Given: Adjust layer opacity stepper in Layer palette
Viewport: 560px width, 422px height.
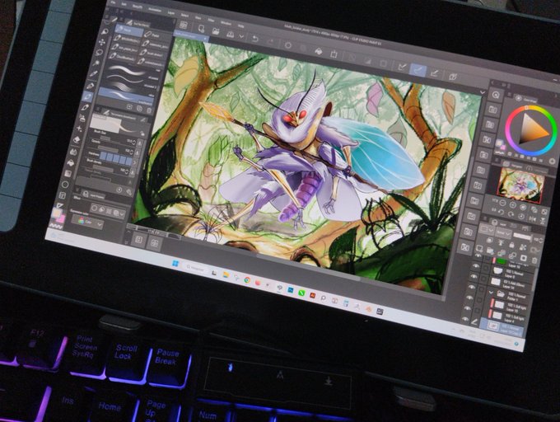Looking at the screenshot, I should pos(540,241).
